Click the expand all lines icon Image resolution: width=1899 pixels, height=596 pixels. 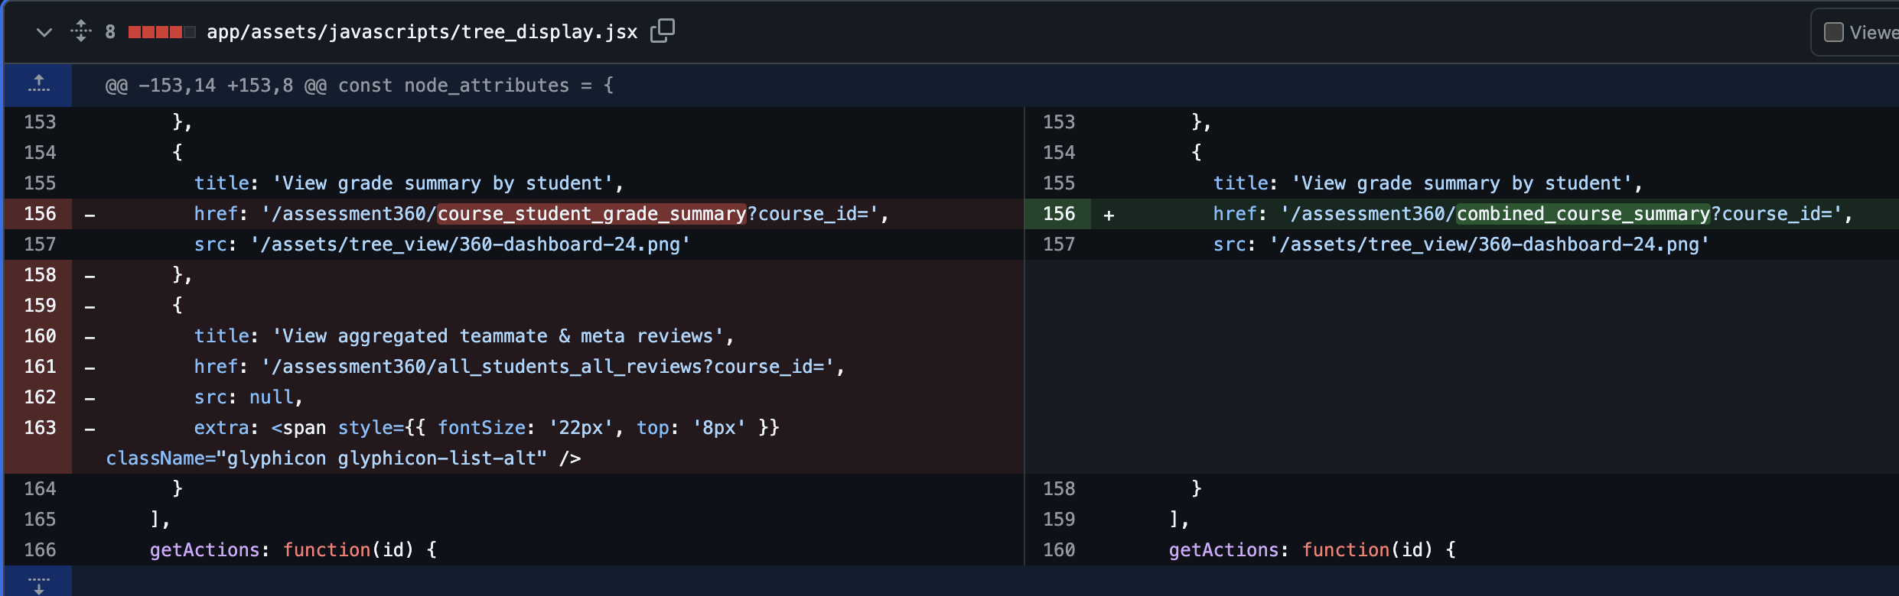pos(80,31)
